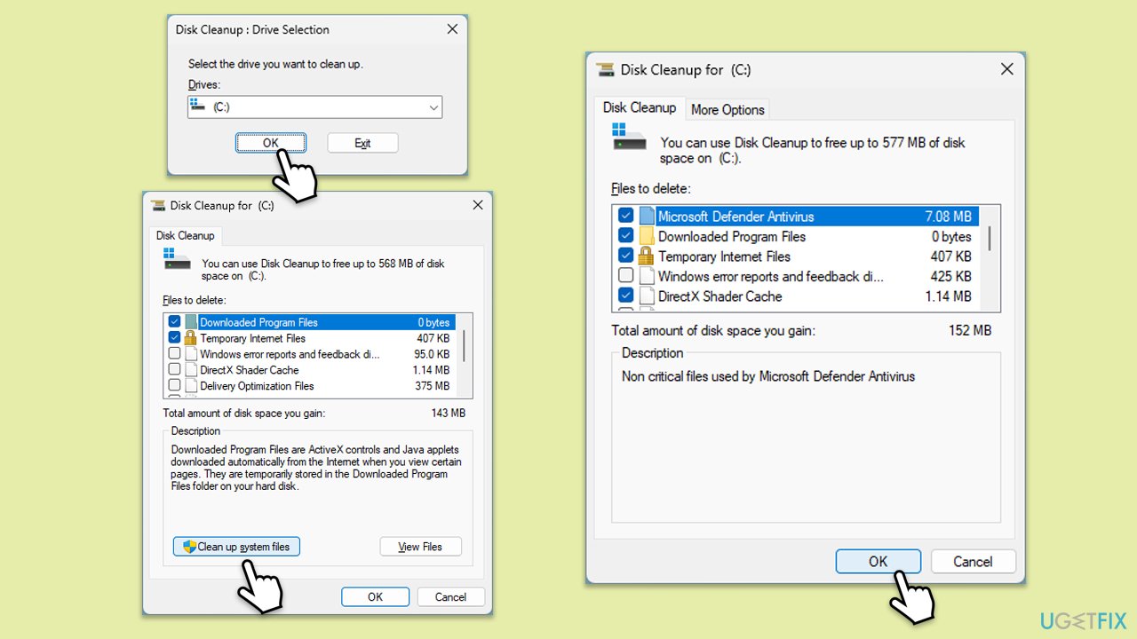Select Temporary Internet Files row in right window
1137x639 pixels.
pyautogui.click(x=796, y=256)
